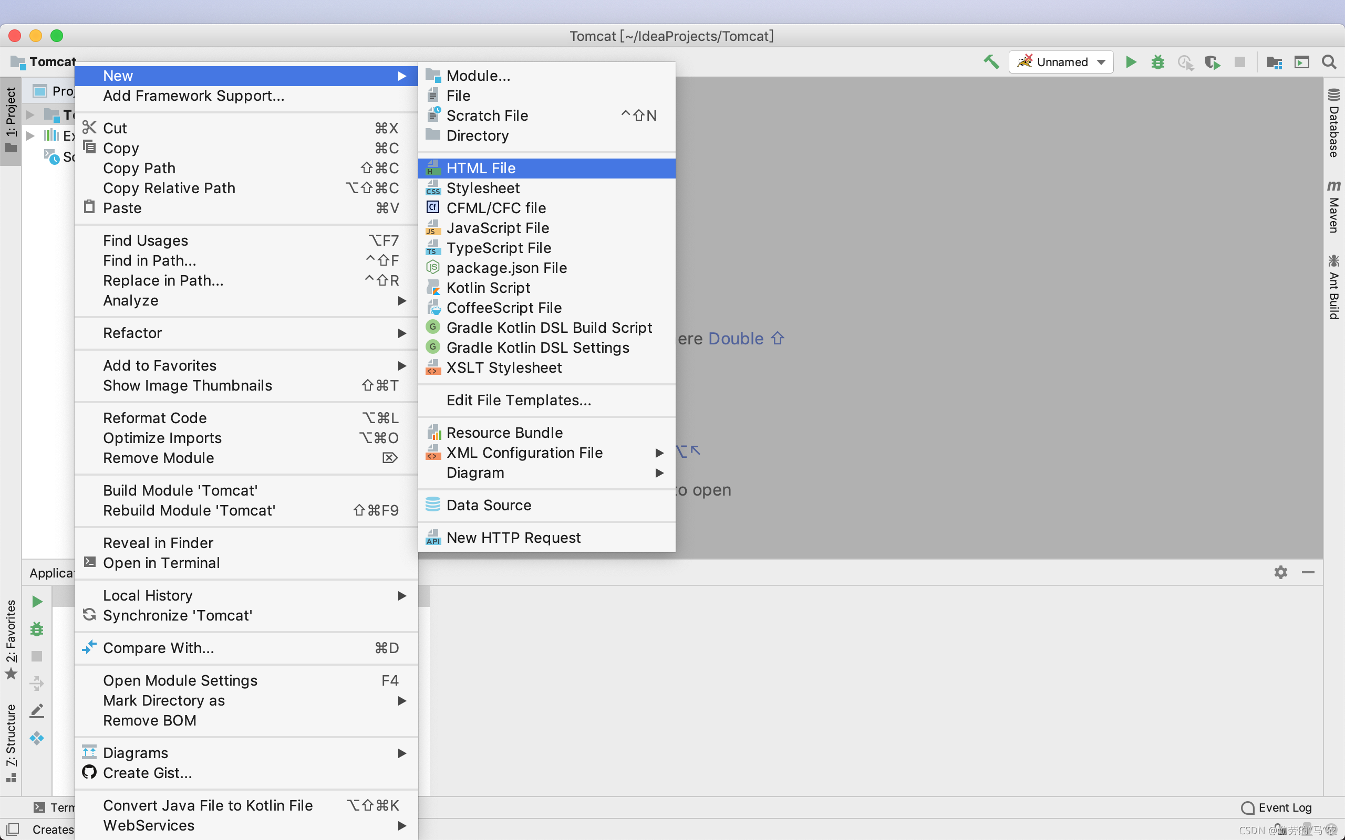Click the edit pencil icon in the bottom panel
The height and width of the screenshot is (840, 1345).
click(37, 710)
